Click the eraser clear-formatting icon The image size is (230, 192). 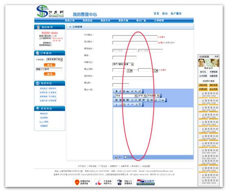[x=139, y=91]
